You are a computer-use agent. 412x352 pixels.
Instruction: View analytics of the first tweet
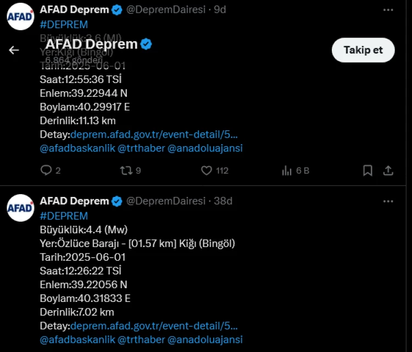(287, 170)
